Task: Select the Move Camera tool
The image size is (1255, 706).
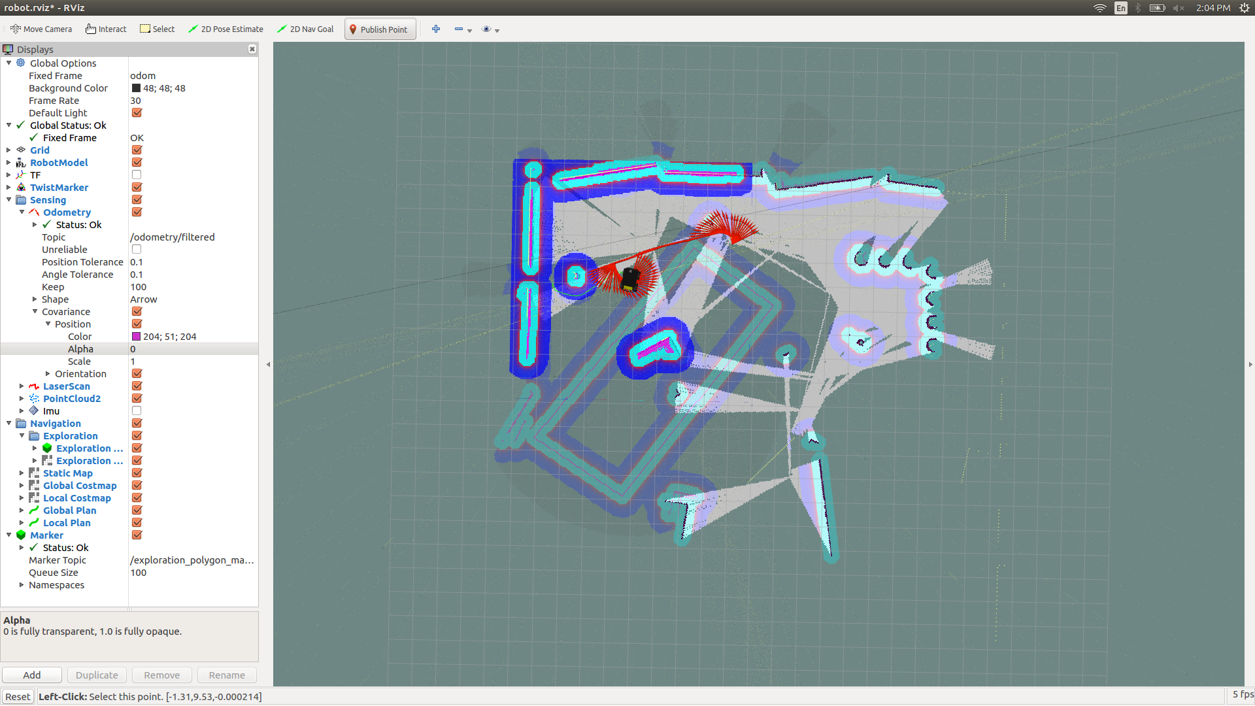Action: point(41,29)
